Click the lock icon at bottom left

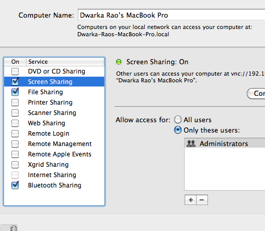tap(9, 228)
